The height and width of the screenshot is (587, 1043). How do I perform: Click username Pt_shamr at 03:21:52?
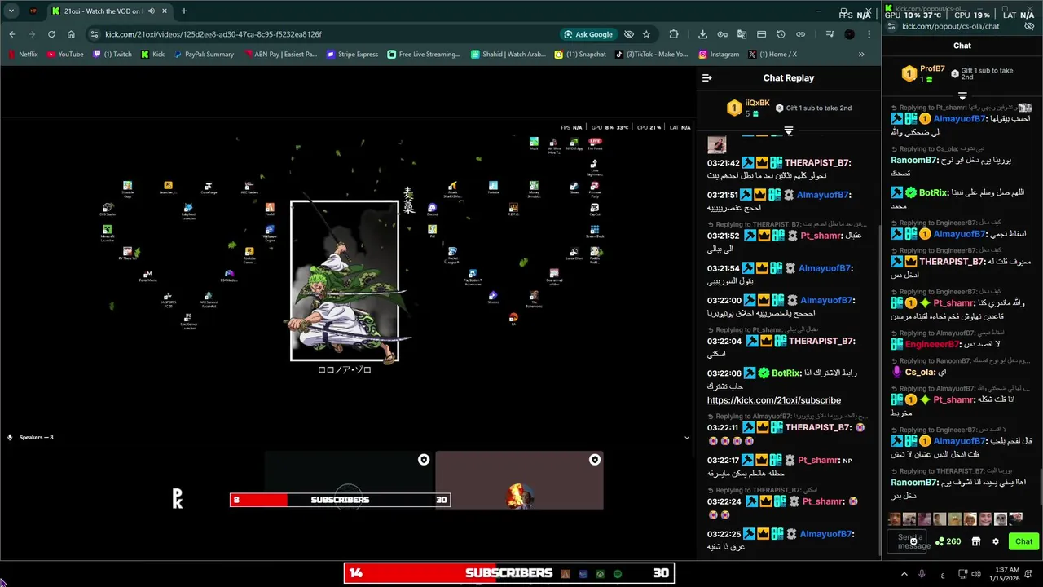click(x=821, y=236)
